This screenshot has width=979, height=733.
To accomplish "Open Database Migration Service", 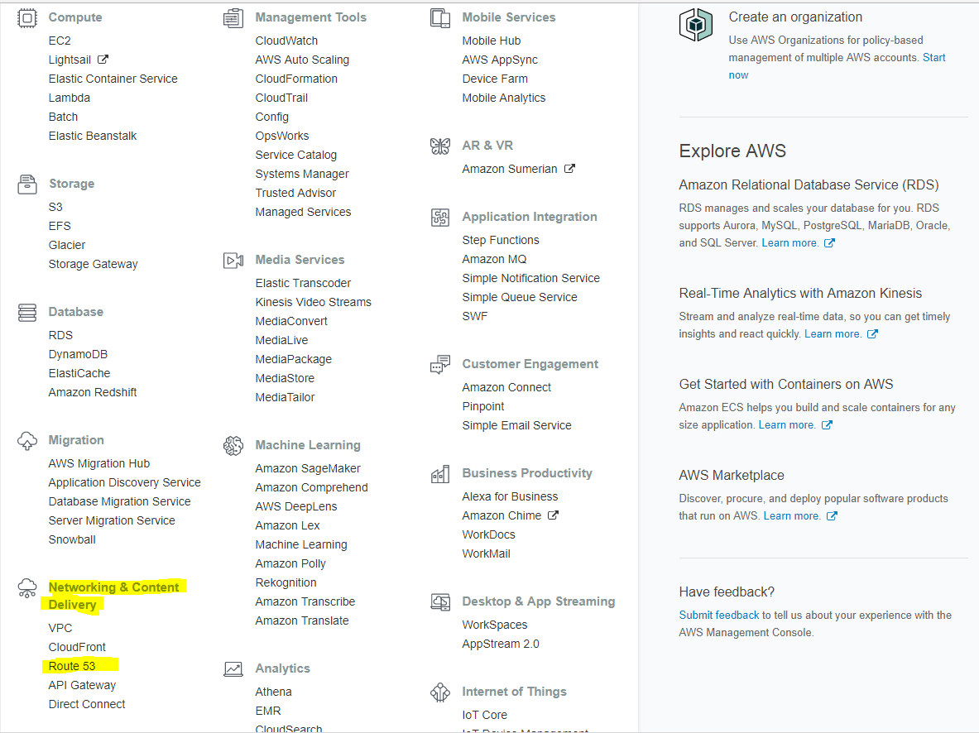I will coord(120,502).
